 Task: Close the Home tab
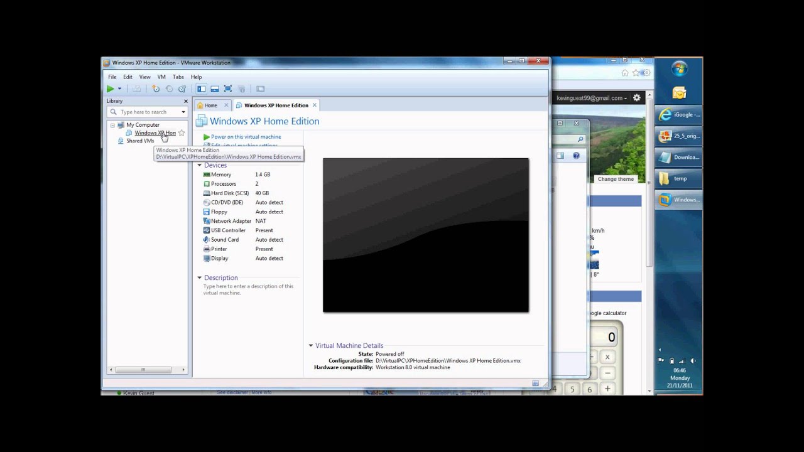(226, 105)
